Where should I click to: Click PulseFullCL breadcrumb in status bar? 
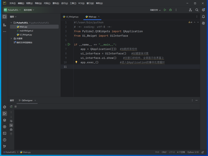(x=10, y=152)
